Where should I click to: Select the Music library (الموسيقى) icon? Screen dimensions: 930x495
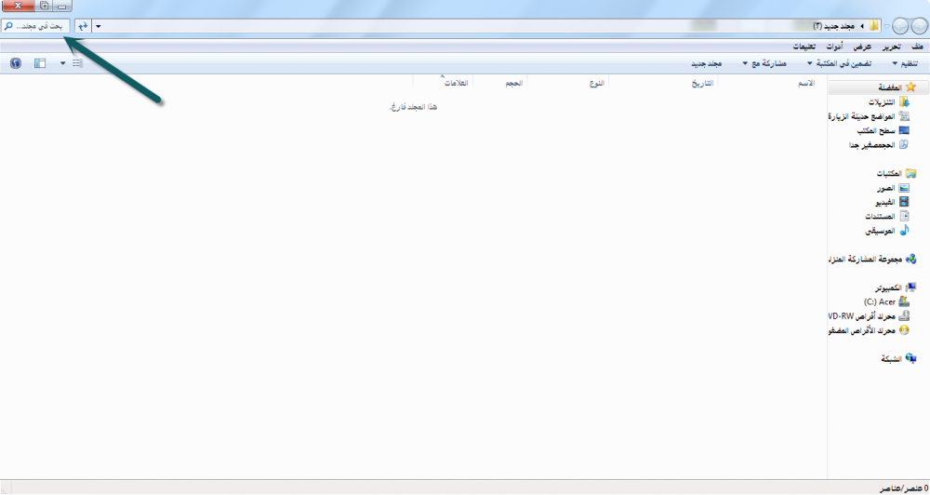pyautogui.click(x=904, y=230)
